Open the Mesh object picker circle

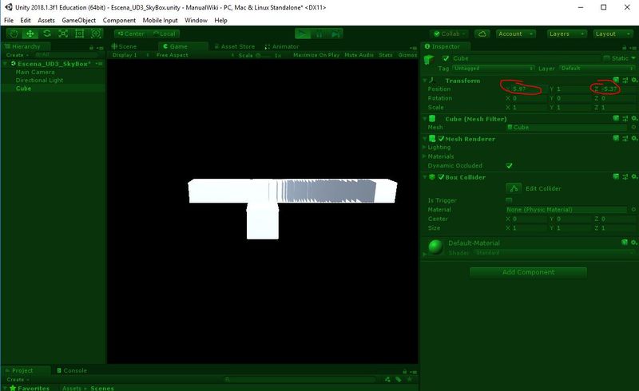pyautogui.click(x=633, y=128)
